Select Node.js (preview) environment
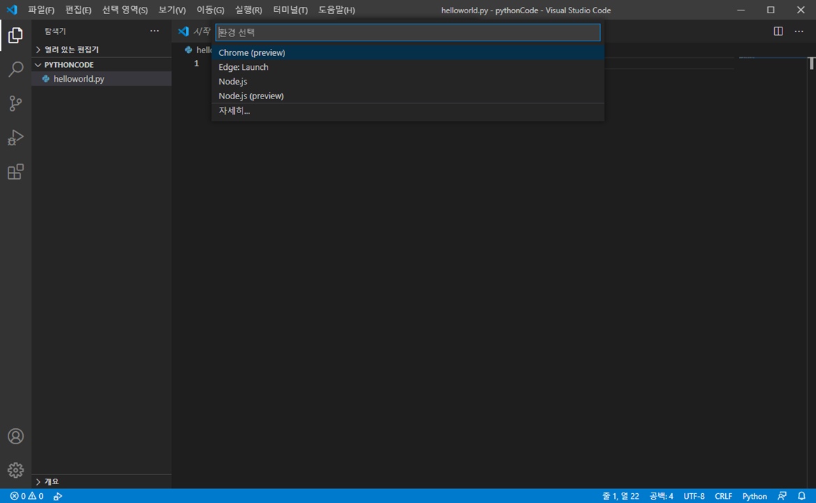816x503 pixels. pos(408,96)
